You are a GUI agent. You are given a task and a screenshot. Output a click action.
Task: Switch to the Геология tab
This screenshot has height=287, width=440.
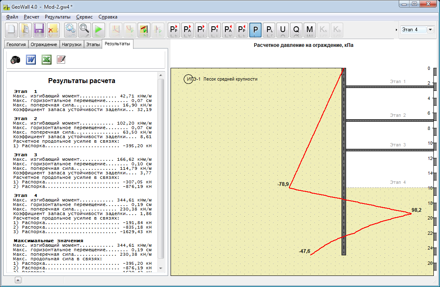16,44
